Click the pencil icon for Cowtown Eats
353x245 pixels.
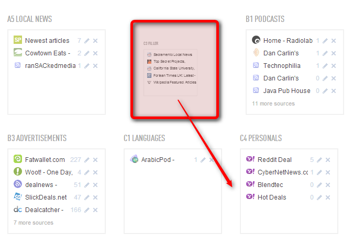pyautogui.click(x=87, y=53)
